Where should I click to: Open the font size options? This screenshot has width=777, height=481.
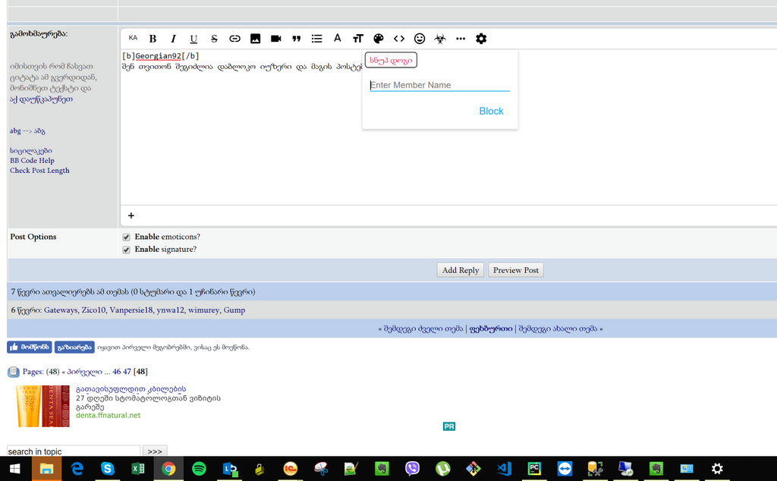(x=357, y=39)
